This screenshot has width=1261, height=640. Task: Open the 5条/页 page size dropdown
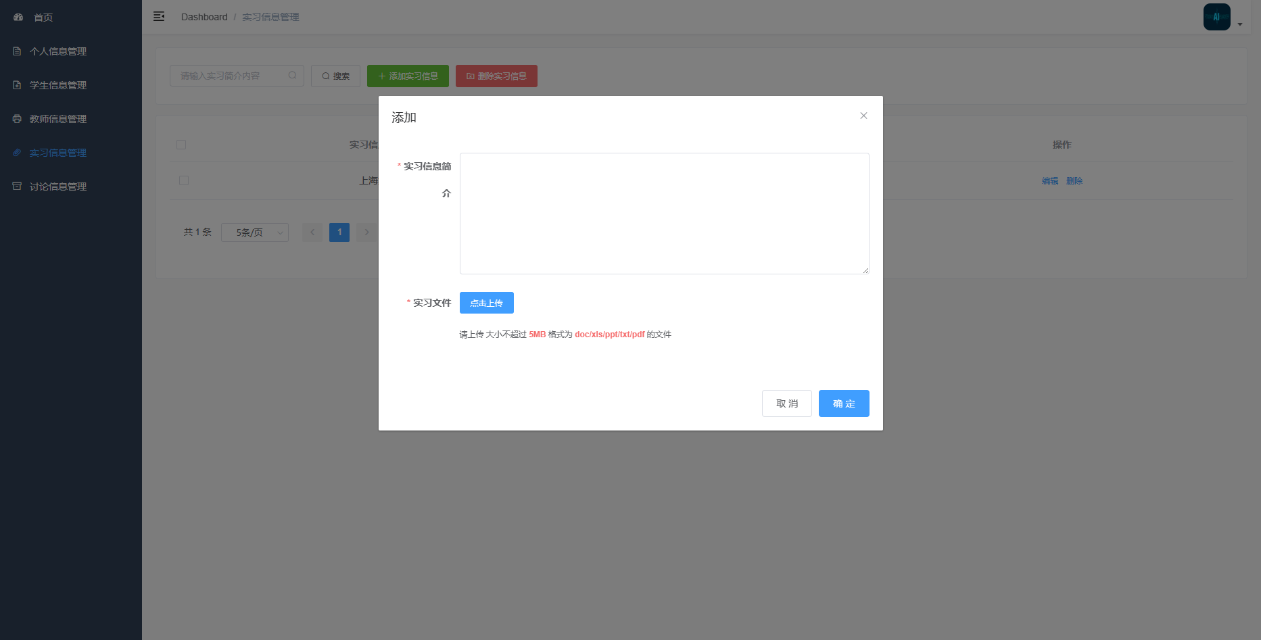255,232
